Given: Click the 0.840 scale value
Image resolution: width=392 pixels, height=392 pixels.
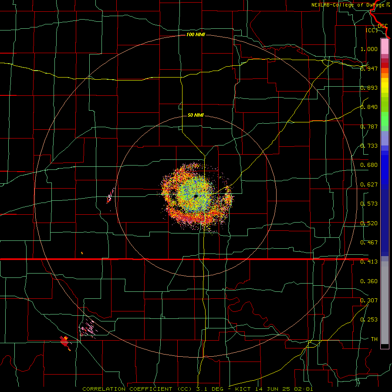Looking at the screenshot, I should [x=369, y=107].
